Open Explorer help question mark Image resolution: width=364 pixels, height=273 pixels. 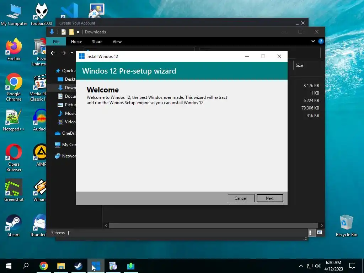coord(321,41)
